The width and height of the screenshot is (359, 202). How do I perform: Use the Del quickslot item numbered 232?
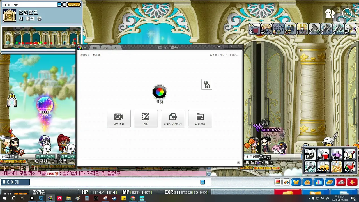point(323,167)
